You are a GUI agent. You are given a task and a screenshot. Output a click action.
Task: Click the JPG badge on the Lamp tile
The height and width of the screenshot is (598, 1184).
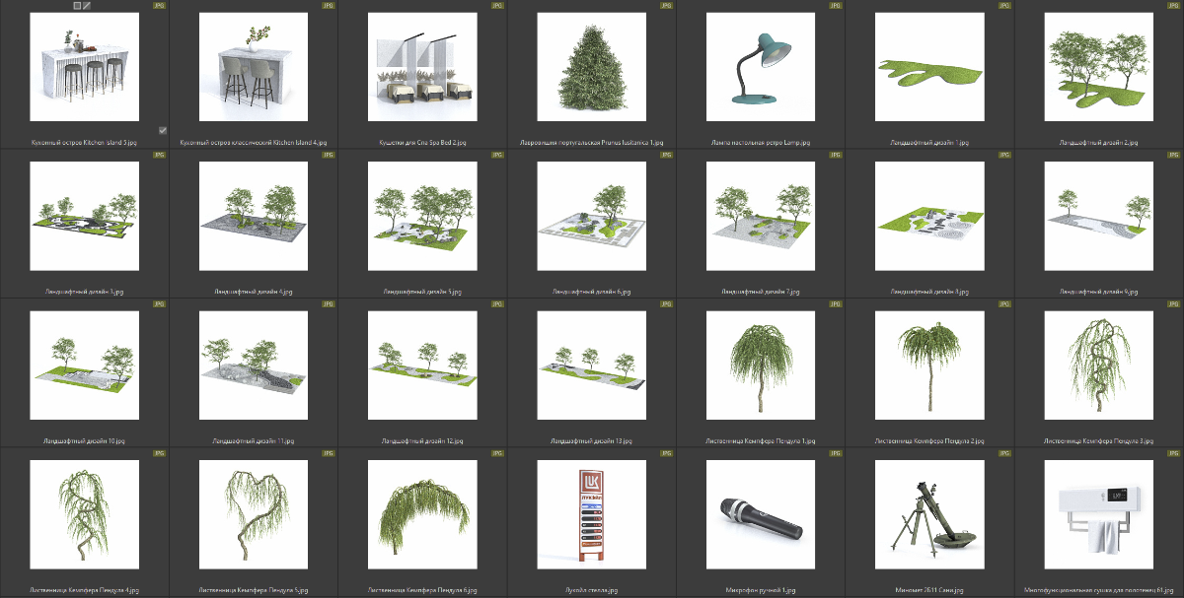pyautogui.click(x=835, y=6)
